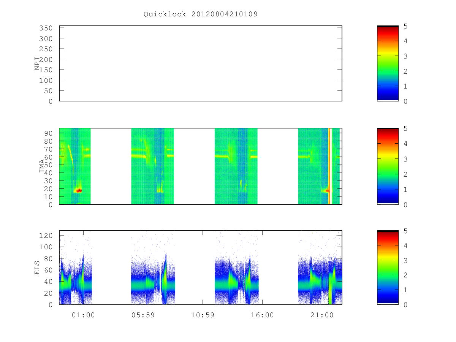Click the 21:00 time tick label

(322, 315)
